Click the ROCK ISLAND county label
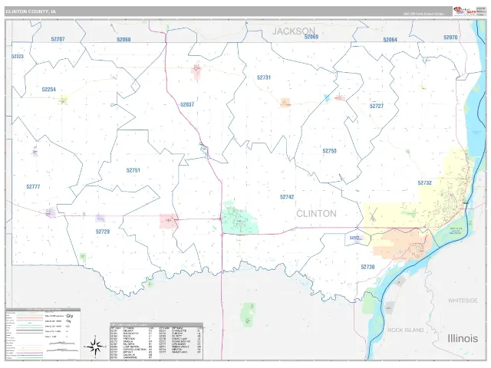 (406, 330)
